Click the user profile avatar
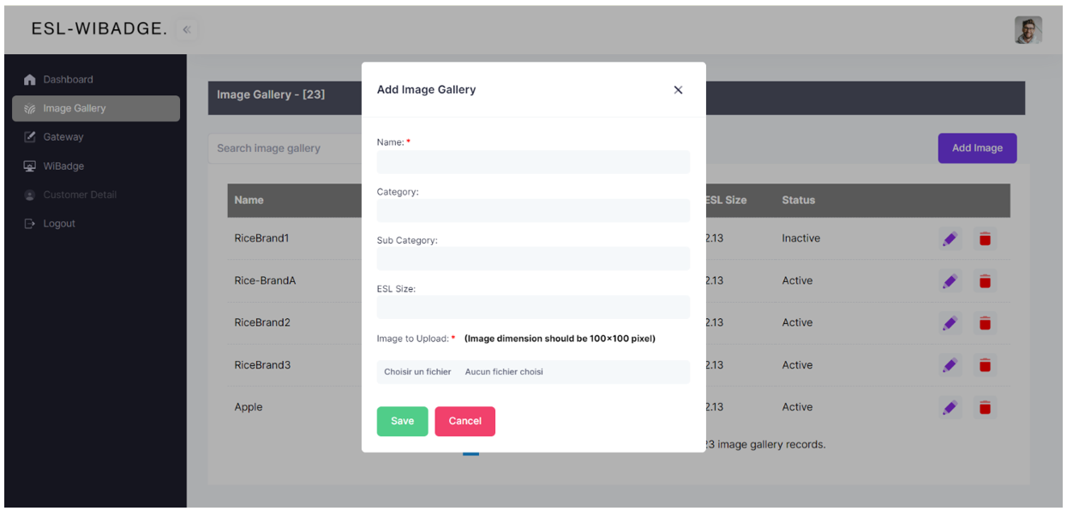This screenshot has width=1067, height=511. pos(1028,30)
